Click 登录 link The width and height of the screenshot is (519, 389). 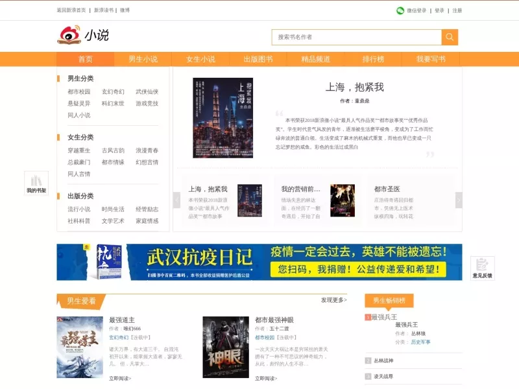pos(439,10)
